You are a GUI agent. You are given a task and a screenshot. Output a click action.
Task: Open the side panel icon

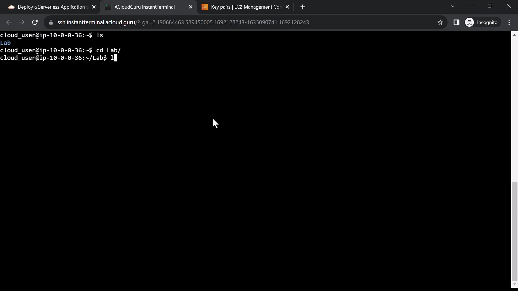point(456,22)
